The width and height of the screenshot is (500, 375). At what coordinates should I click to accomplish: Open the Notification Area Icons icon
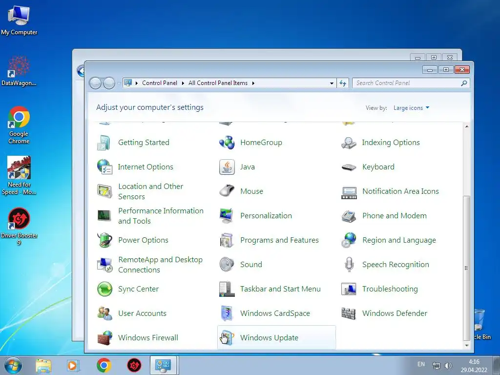pyautogui.click(x=349, y=193)
